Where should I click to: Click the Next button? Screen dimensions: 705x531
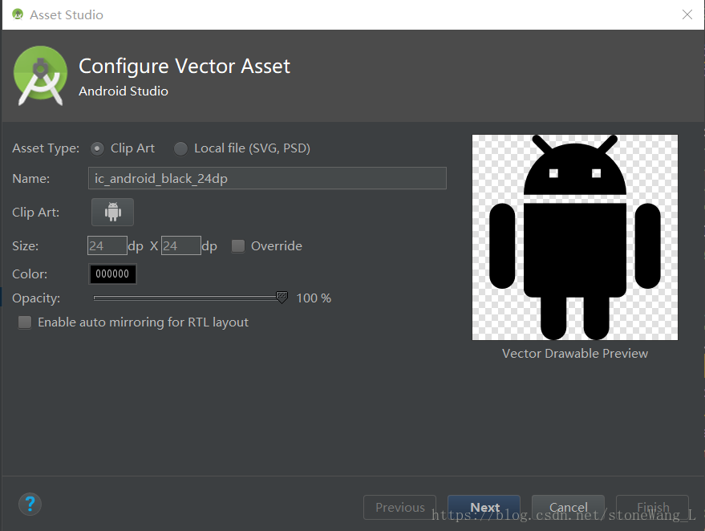click(x=484, y=507)
